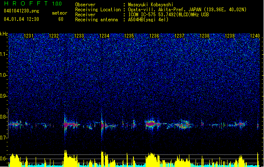Viewport: 264px width, 167px height.
Task: Click the 0.7 kHz axis label
Action: 3,138
